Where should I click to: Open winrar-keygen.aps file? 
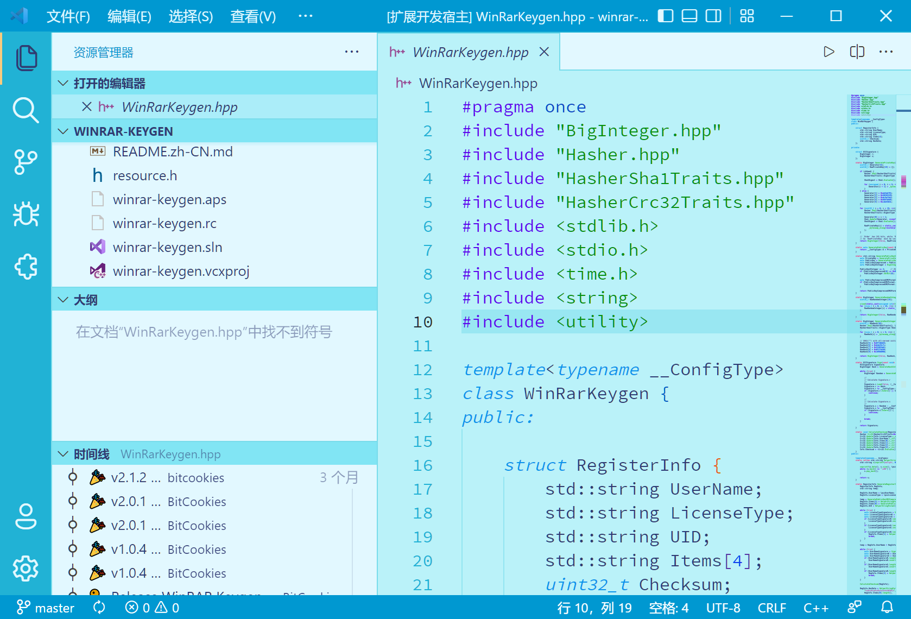coord(214,199)
